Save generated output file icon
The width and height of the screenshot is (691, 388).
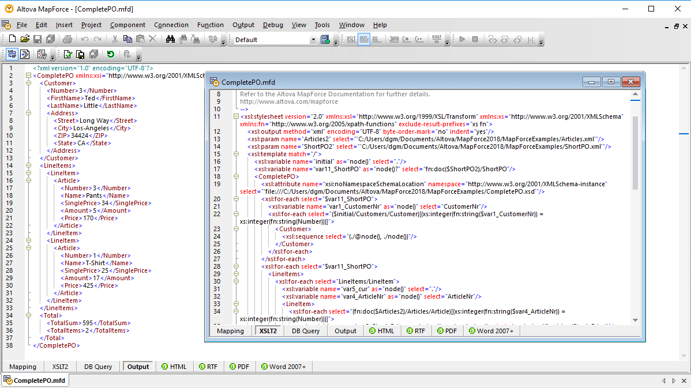pos(80,54)
